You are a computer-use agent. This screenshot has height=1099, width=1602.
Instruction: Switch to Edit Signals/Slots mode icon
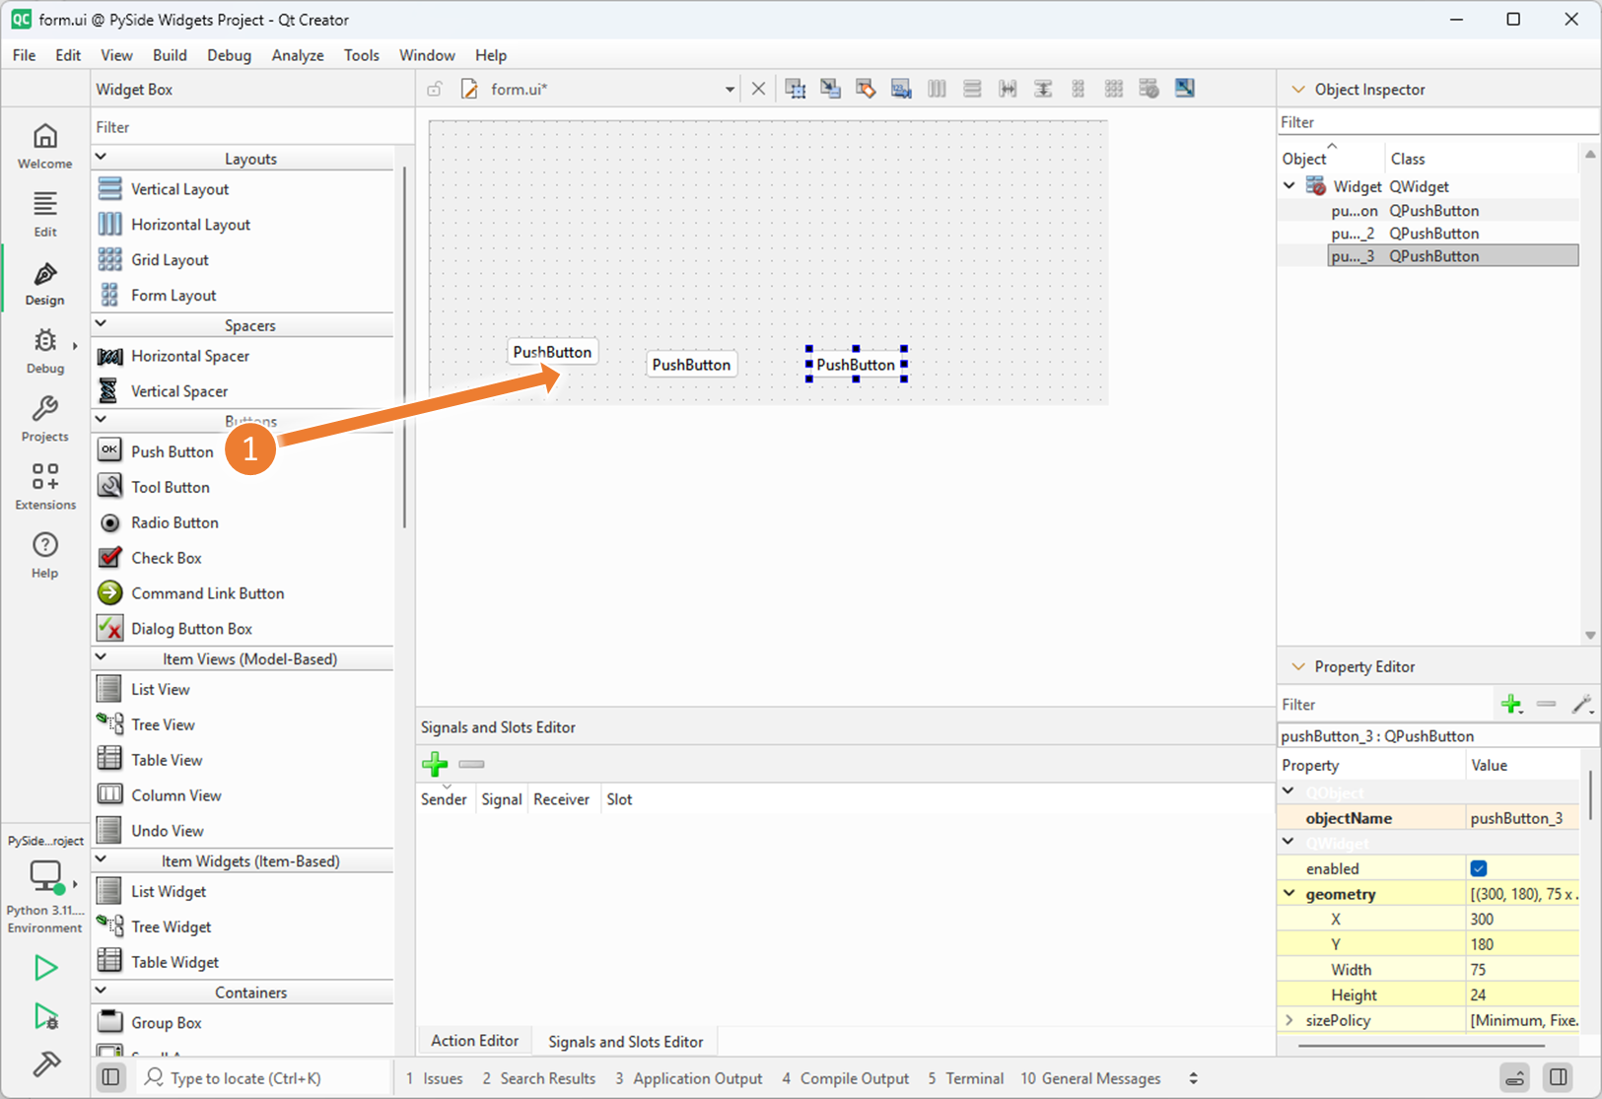(831, 89)
